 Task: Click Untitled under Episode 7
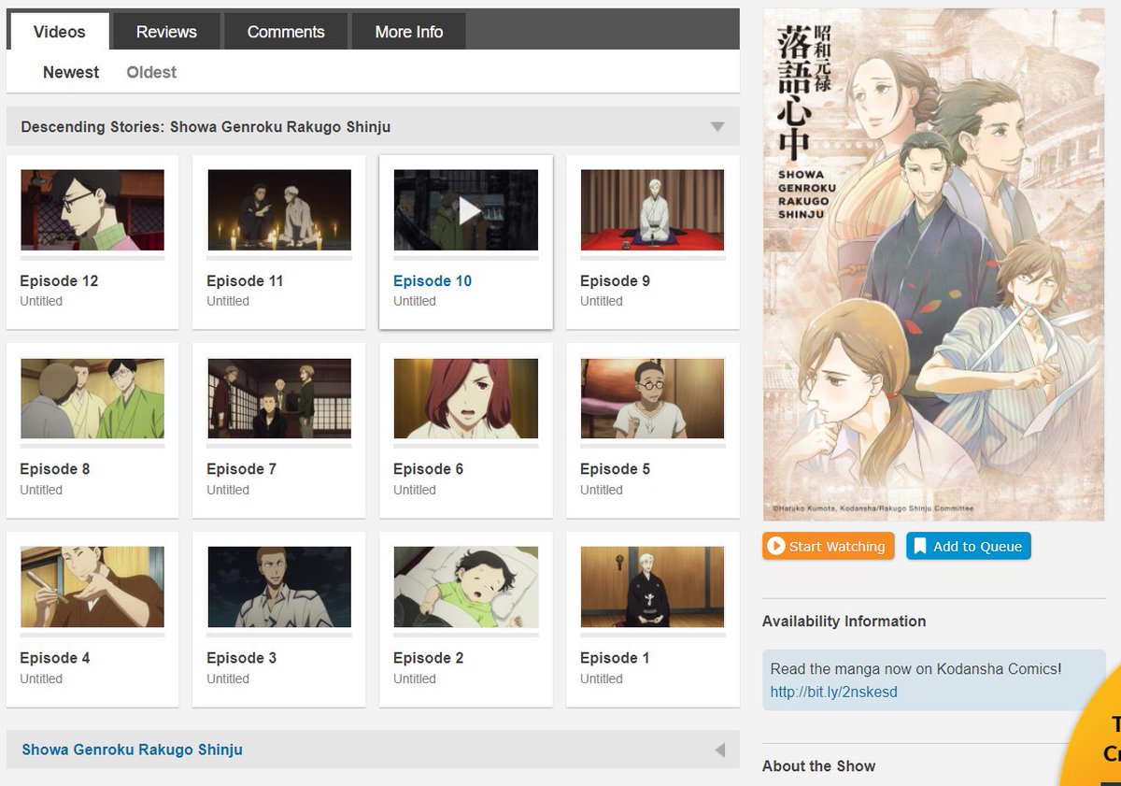(228, 490)
